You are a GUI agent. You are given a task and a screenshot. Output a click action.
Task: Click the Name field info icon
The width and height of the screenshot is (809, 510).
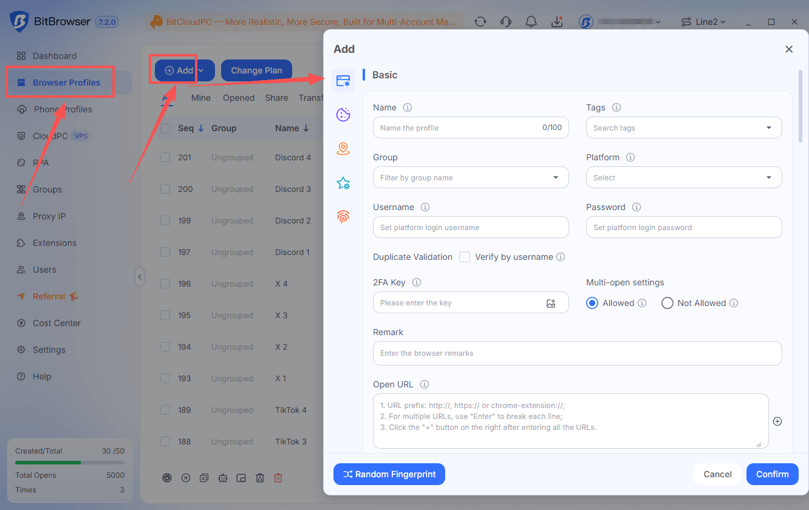tap(408, 107)
